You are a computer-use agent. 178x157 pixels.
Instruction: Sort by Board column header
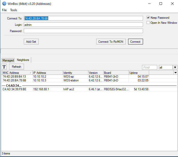coord(116,73)
